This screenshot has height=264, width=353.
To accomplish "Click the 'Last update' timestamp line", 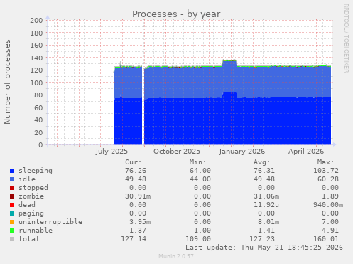I will pyautogui.click(x=264, y=248).
